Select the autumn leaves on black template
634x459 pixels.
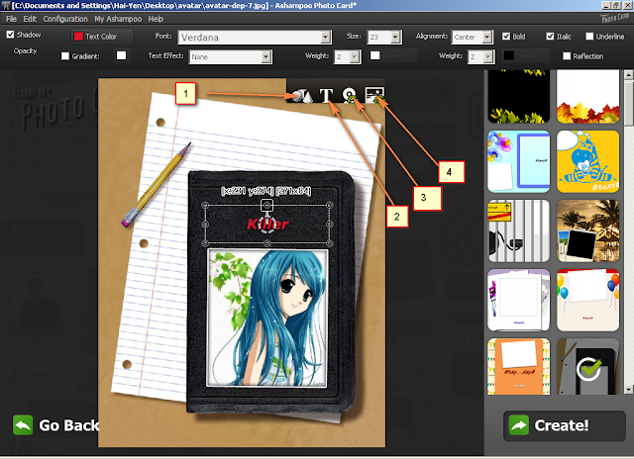click(519, 96)
